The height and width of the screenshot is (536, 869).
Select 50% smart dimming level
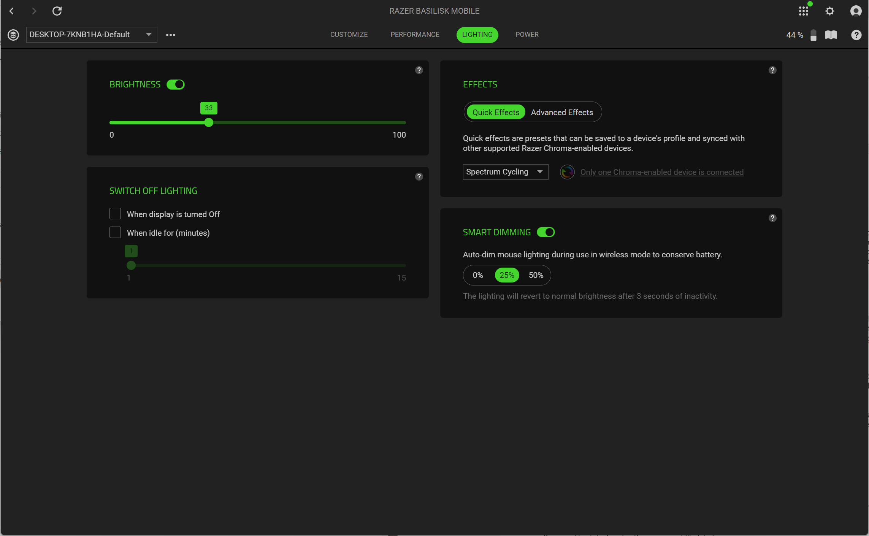click(536, 275)
